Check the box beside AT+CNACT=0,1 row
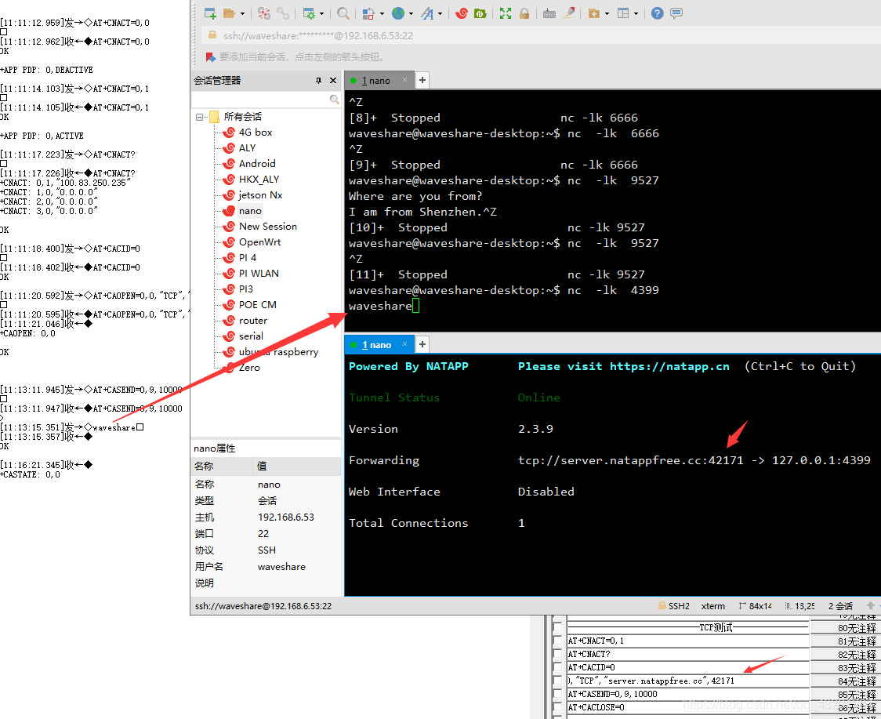Screen dimensions: 881x719 point(557,641)
